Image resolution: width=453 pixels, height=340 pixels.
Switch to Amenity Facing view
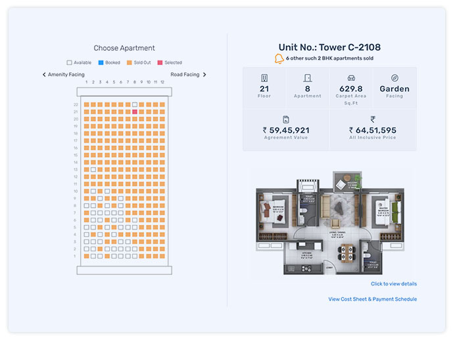(x=66, y=75)
